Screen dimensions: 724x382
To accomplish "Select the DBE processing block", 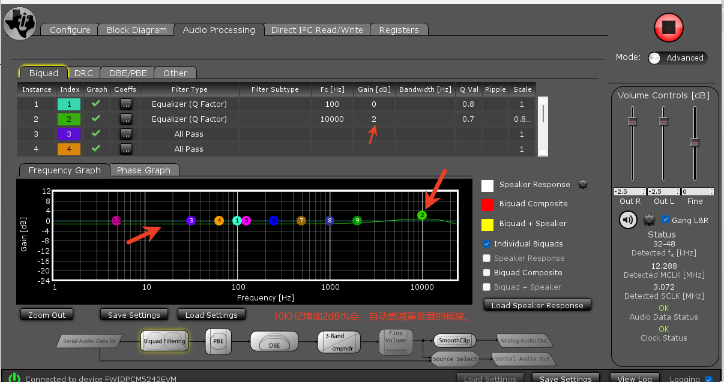I will point(274,341).
